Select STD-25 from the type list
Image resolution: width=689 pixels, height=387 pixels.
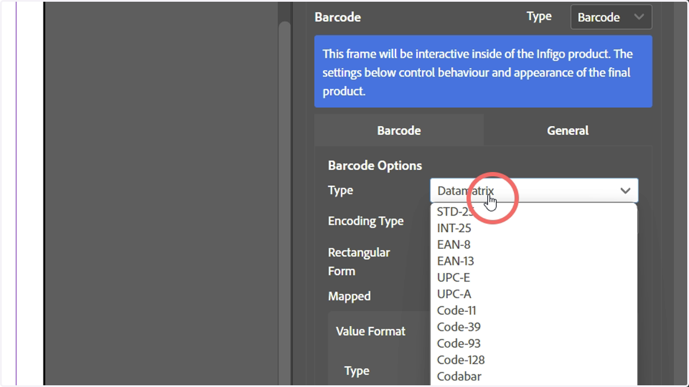coord(534,212)
